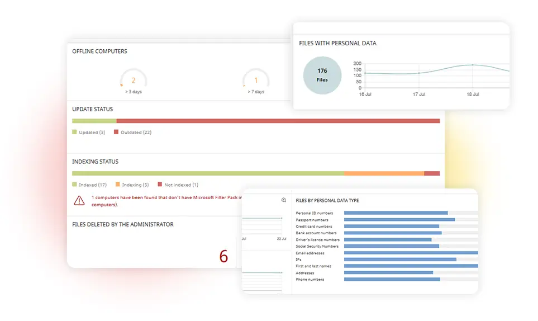Click the Credit card numbers bar

pyautogui.click(x=392, y=226)
